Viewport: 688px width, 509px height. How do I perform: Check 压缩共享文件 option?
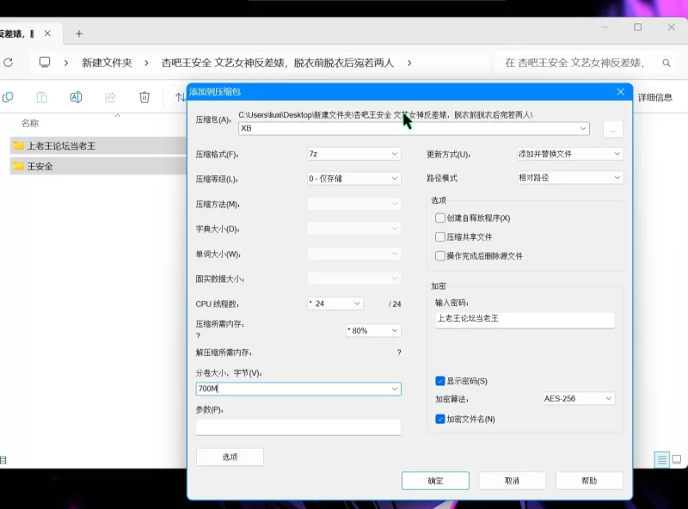(440, 237)
